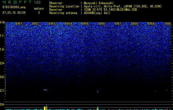173x110 pixels.
Task: Click the Receiving Location label
Action: click(x=64, y=6)
